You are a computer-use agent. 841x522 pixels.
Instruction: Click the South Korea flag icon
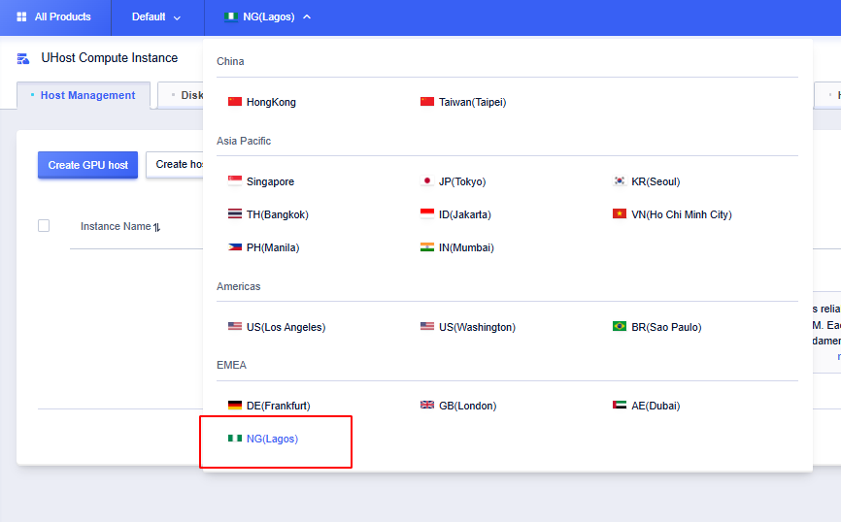tap(620, 180)
